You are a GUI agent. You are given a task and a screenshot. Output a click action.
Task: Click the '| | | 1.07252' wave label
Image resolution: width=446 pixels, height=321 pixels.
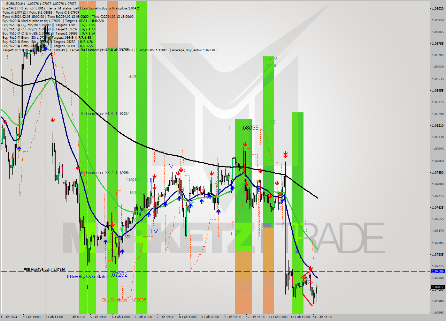pos(113,275)
